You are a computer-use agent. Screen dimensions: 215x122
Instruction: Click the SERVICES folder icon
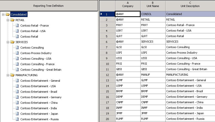tap(13, 42)
